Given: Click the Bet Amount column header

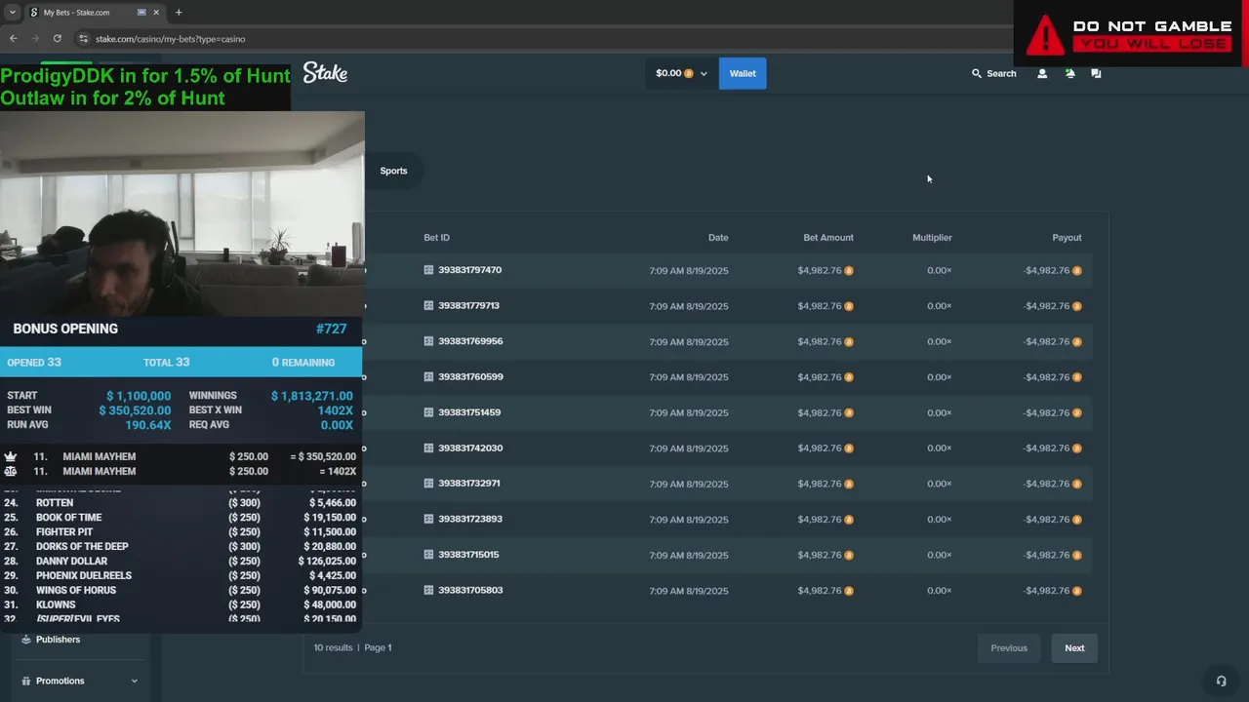Looking at the screenshot, I should point(828,238).
